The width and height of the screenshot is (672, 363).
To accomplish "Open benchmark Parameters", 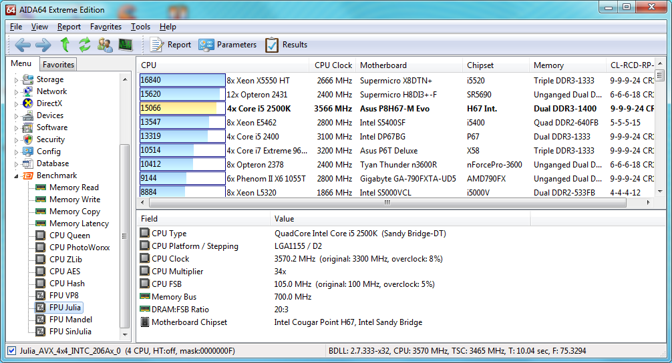I will tap(227, 45).
